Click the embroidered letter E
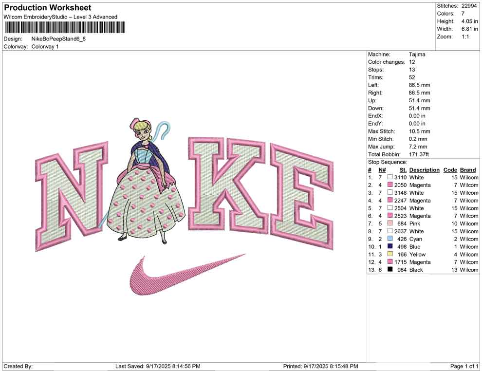482x371 pixels. coord(302,197)
